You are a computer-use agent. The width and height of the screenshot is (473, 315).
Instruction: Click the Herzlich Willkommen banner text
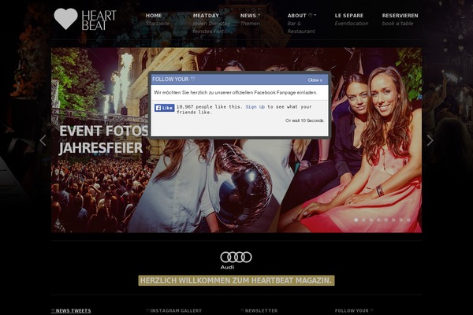[236, 280]
